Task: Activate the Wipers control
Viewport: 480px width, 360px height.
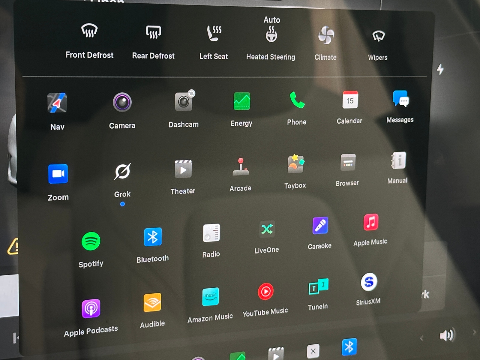Action: tap(378, 36)
